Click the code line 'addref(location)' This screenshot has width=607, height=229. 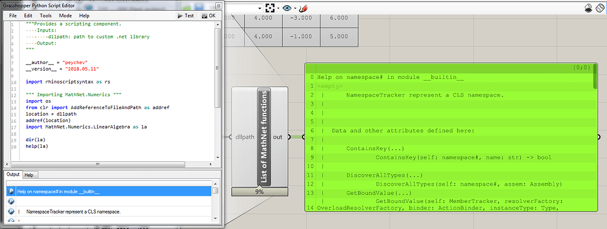[48, 120]
